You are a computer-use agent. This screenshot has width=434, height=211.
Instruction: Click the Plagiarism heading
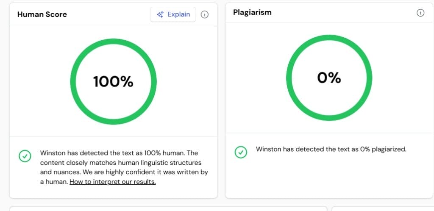click(252, 13)
